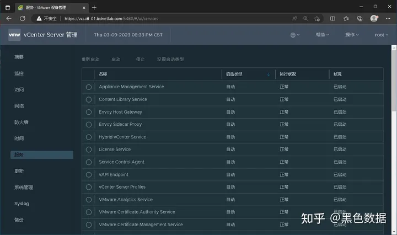Viewport: 397px width, 235px height.
Task: Select vCenter Server Profiles radio button
Action: click(89, 187)
